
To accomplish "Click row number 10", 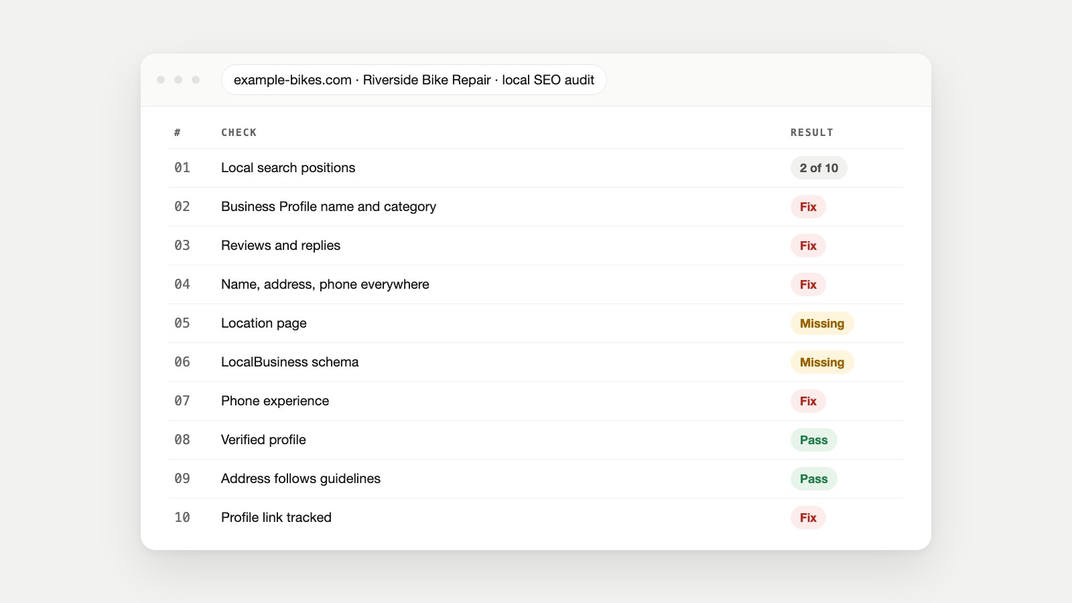I will click(x=182, y=517).
